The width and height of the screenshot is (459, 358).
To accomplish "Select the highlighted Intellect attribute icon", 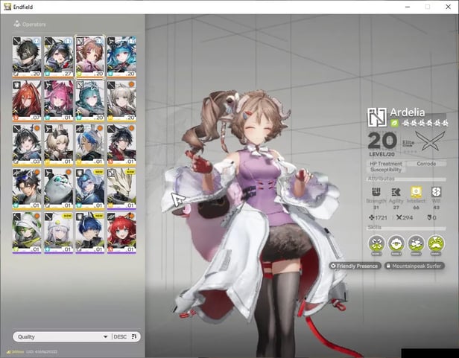I will coord(416,193).
